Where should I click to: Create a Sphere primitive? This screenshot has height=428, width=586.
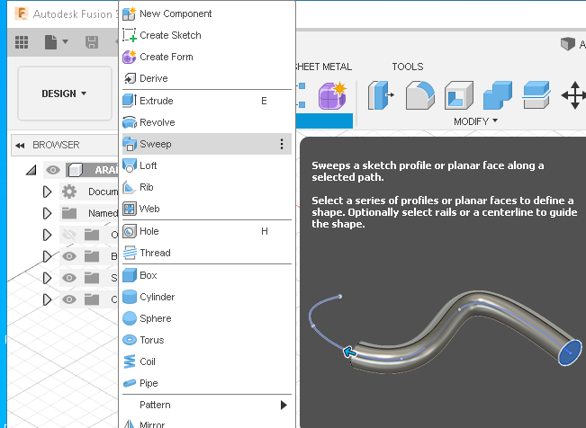click(x=207, y=318)
